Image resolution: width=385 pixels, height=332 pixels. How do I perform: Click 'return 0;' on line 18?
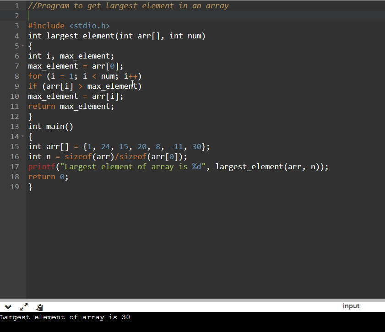49,177
